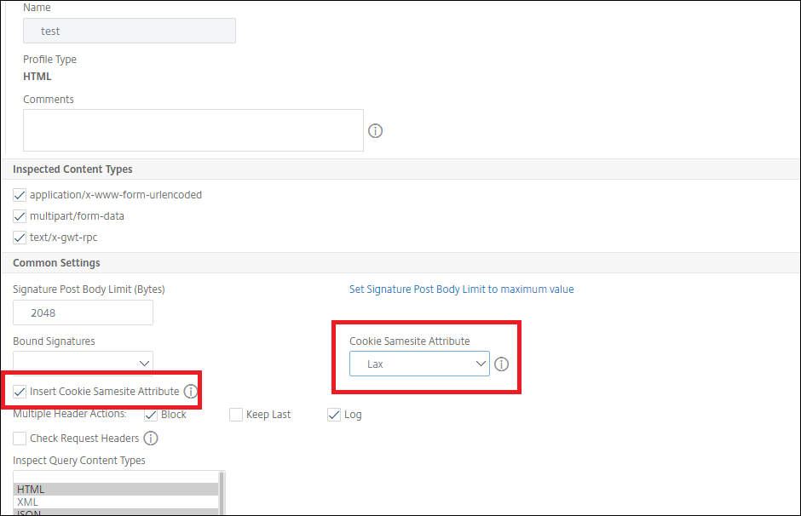Click the Name field containing test
The height and width of the screenshot is (516, 801).
(x=130, y=31)
